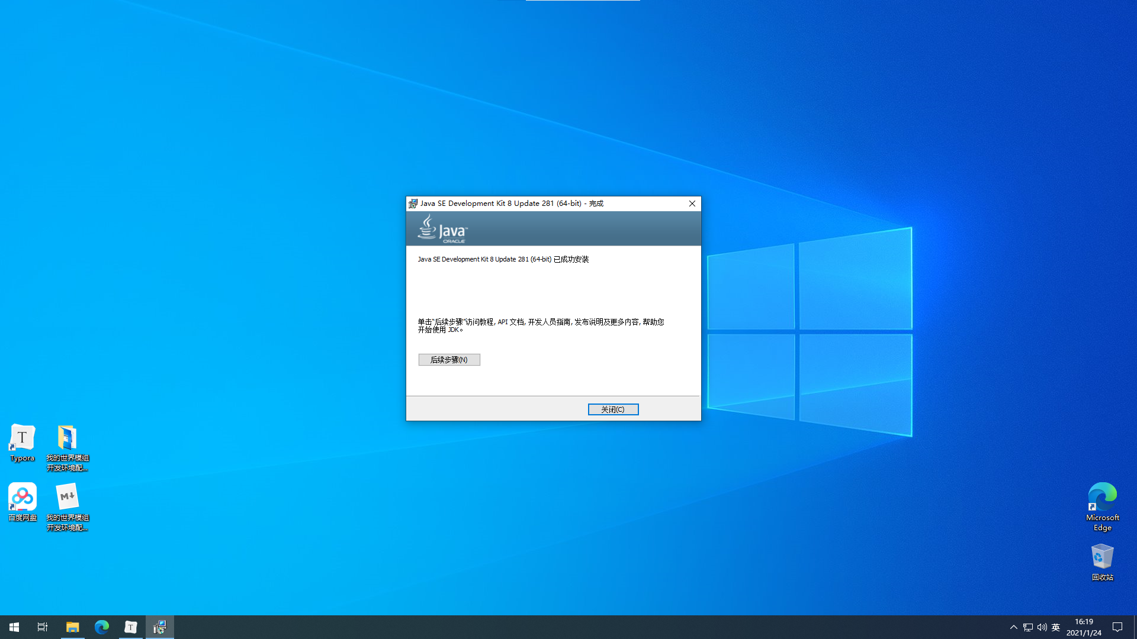Click the 关闭(C) button
This screenshot has width=1137, height=639.
pyautogui.click(x=613, y=409)
